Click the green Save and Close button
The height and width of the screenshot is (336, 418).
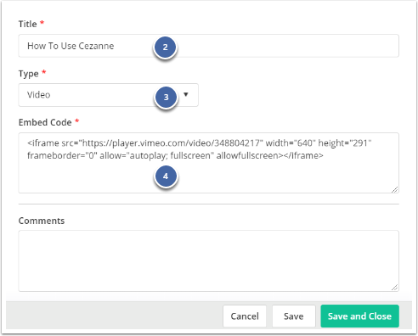coord(359,316)
